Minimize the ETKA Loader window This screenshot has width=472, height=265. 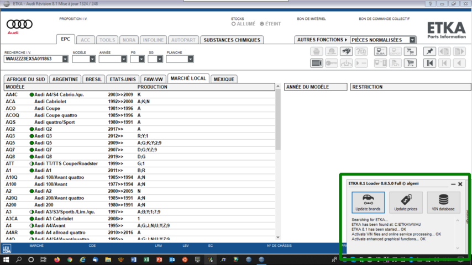click(453, 184)
